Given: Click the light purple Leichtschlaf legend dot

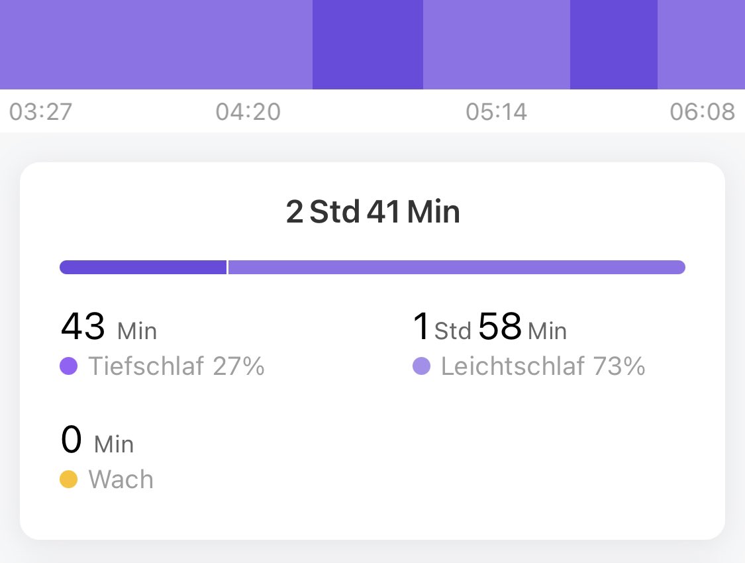Looking at the screenshot, I should (x=422, y=366).
